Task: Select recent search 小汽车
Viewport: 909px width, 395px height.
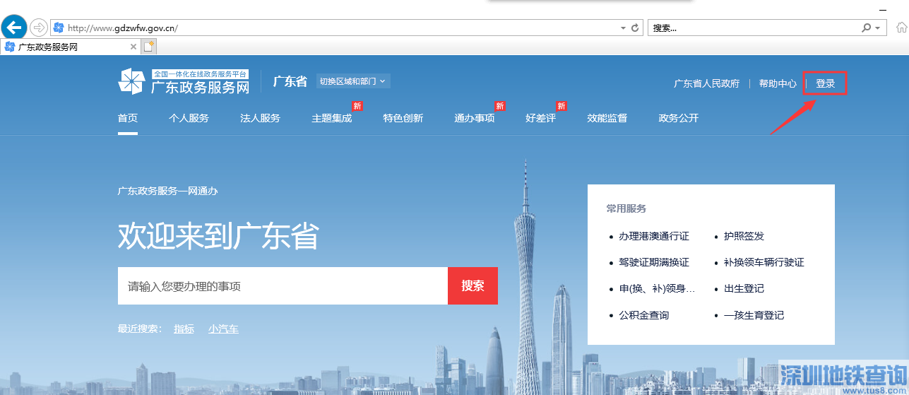Action: tap(223, 329)
